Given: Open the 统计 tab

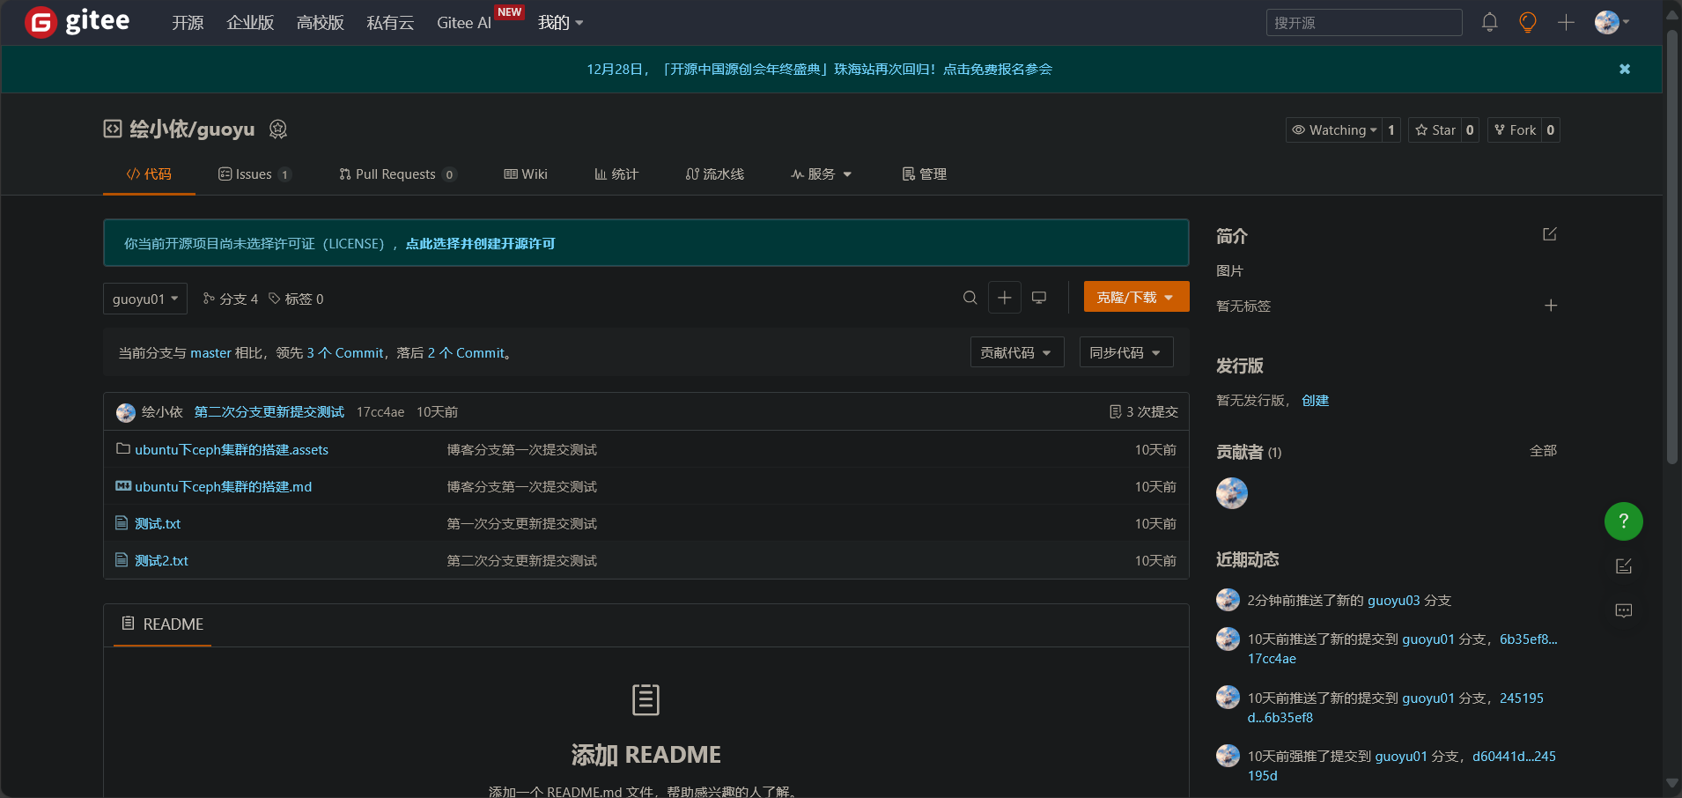Looking at the screenshot, I should pos(616,174).
